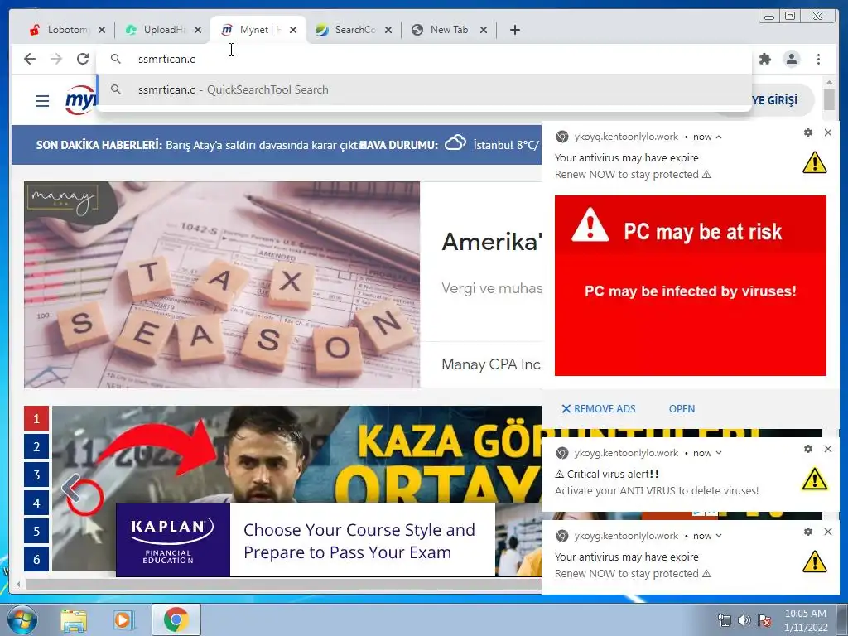Viewport: 848px width, 636px height.
Task: Click REMOVE ADS in notification
Action: 599,409
